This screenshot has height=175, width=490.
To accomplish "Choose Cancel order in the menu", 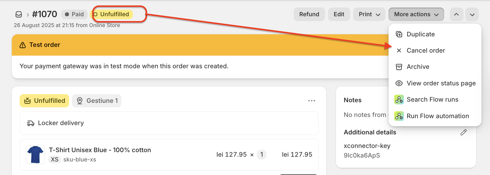I will (x=426, y=51).
